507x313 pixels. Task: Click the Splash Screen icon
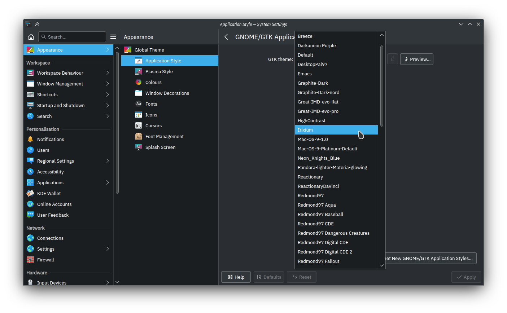click(x=139, y=147)
